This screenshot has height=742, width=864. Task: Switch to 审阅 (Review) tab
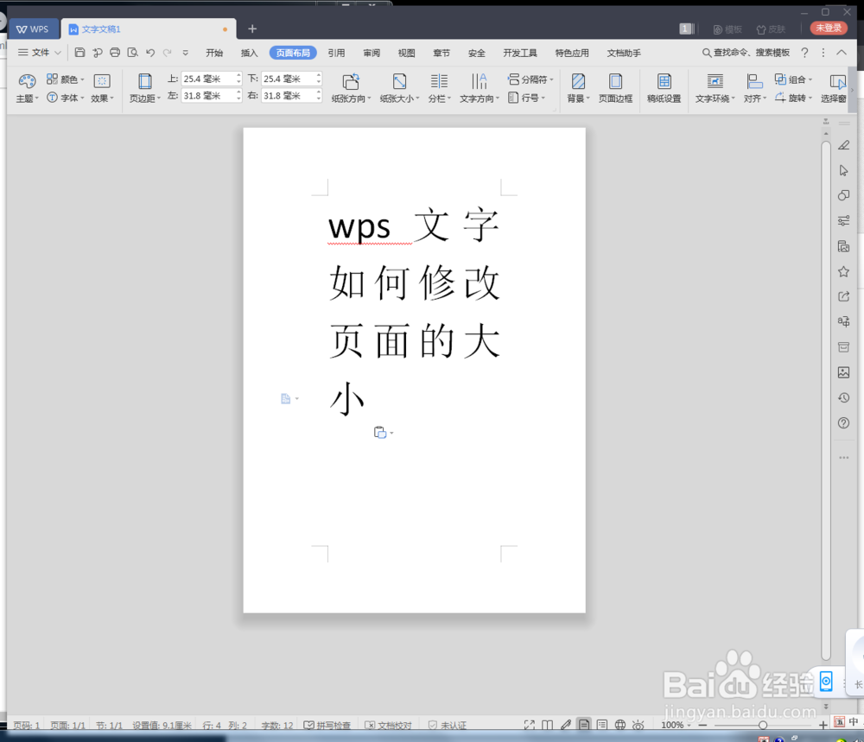(372, 53)
